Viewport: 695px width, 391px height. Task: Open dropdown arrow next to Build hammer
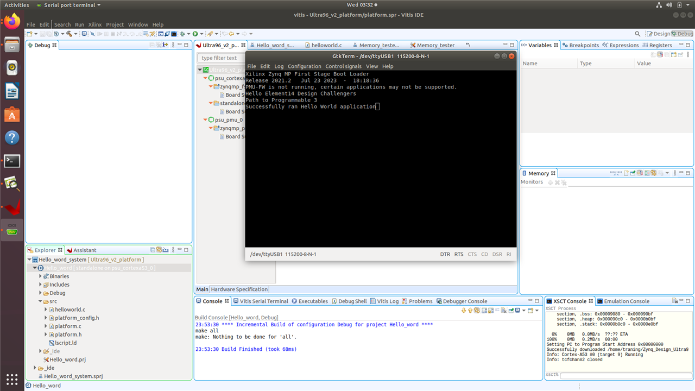[75, 34]
